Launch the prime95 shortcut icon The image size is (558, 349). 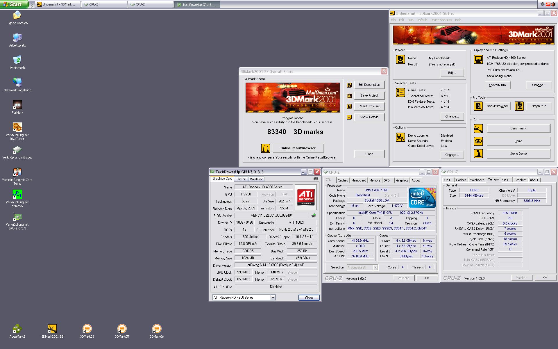tap(17, 194)
